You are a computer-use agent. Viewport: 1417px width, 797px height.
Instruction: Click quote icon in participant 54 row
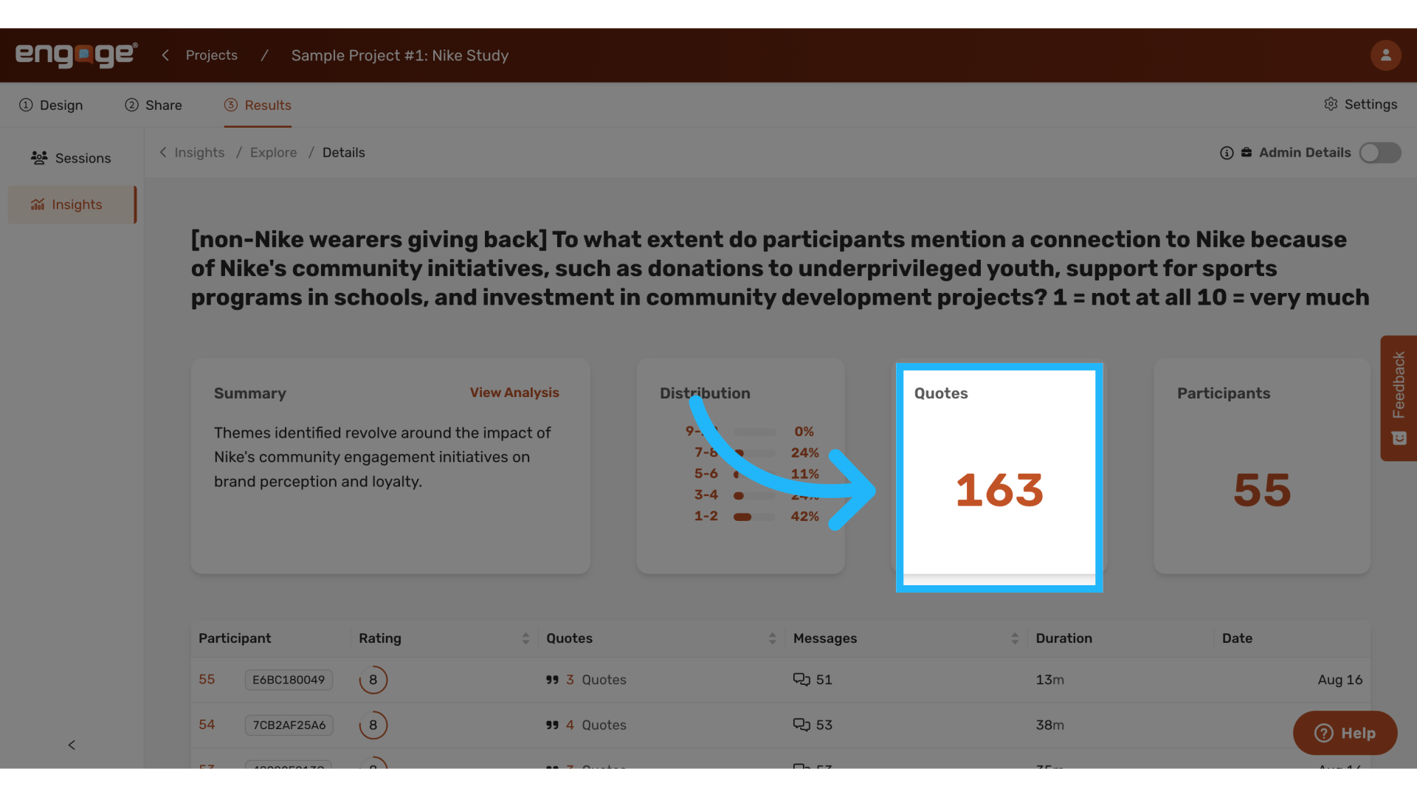click(x=552, y=725)
